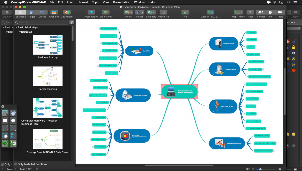Click the Search field in Solutions panel

coord(42,22)
